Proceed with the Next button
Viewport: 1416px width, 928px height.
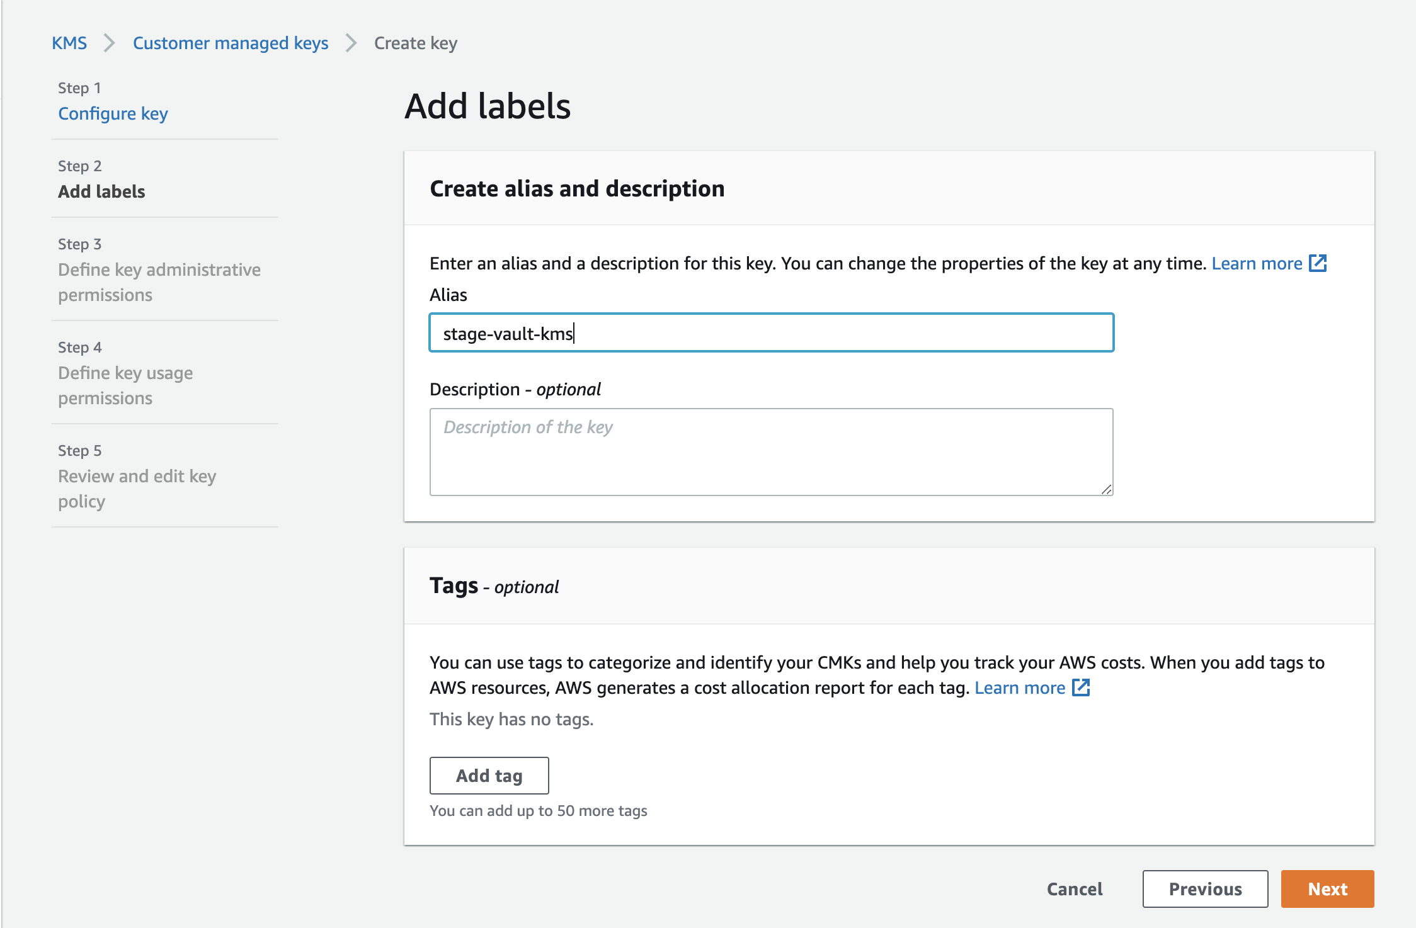(1328, 889)
